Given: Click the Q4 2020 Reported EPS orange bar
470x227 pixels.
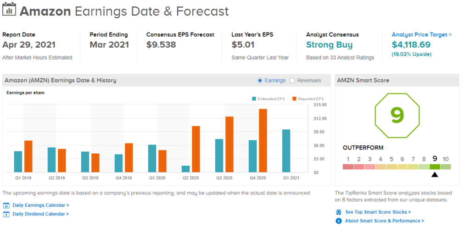Looking at the screenshot, I should [263, 140].
